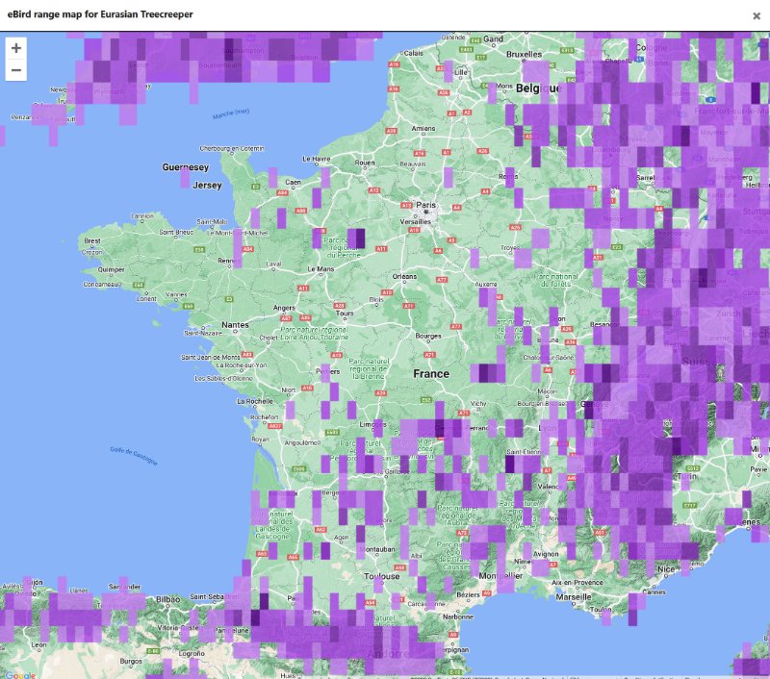Click the 'eBird range map for Eurasian Treecreeper' title

[100, 14]
